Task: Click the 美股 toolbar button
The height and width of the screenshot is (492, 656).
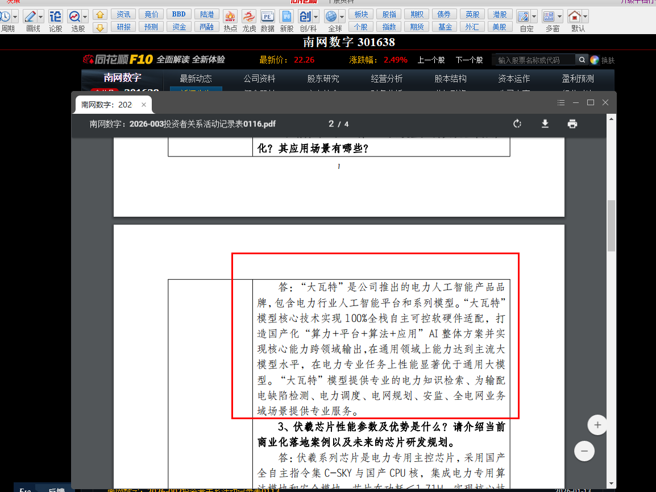Action: point(500,27)
